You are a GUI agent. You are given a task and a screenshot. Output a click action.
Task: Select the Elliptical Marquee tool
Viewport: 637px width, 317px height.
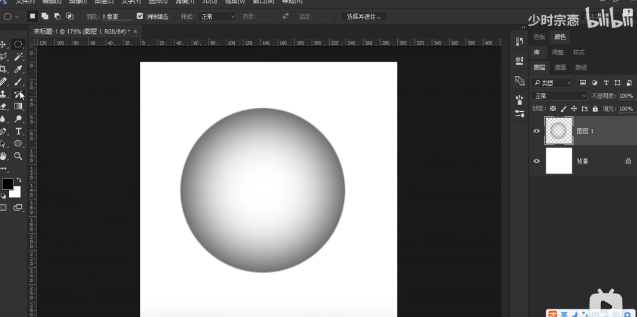pos(18,44)
